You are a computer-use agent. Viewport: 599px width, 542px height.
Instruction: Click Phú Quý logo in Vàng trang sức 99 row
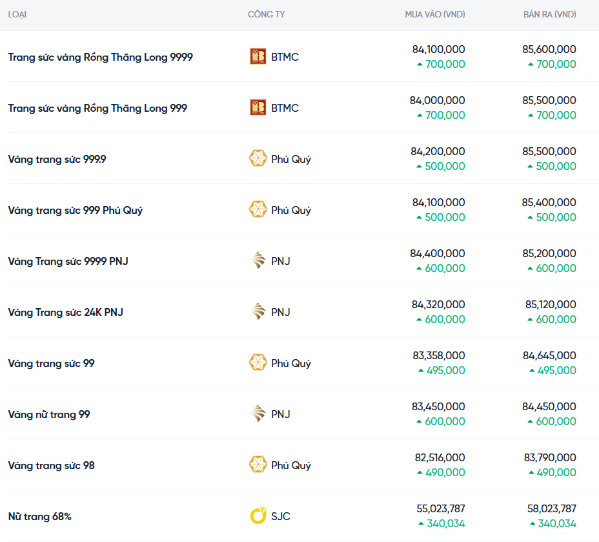(258, 363)
